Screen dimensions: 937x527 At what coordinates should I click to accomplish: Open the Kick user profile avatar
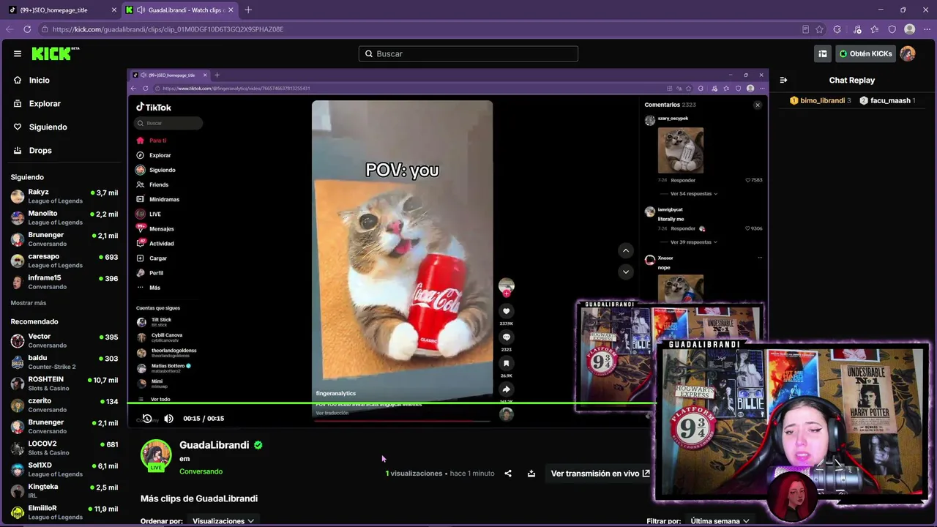click(x=908, y=53)
